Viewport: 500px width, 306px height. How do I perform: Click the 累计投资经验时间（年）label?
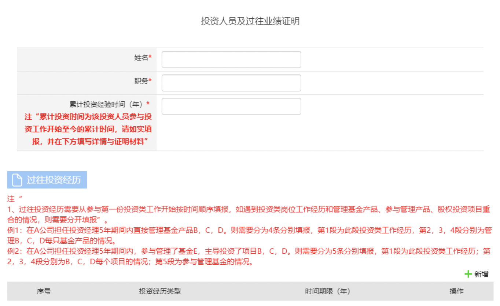107,104
